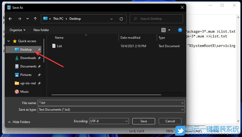Image resolution: width=242 pixels, height=137 pixels.
Task: Sort by the Type column header
Action: click(x=162, y=38)
